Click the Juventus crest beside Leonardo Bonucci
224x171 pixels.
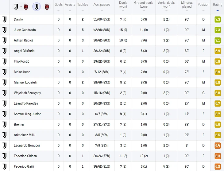[x=4, y=145]
